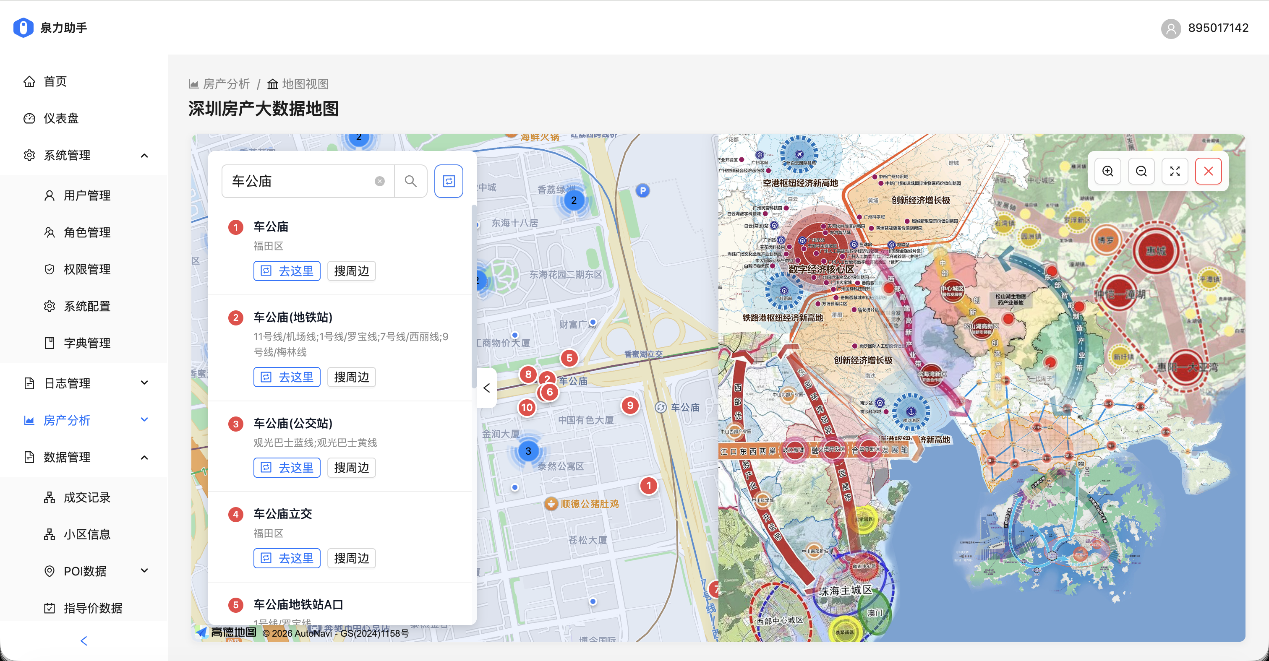Screen dimensions: 1269x661
Task: Collapse the search results panel with the chevron
Action: click(x=487, y=388)
